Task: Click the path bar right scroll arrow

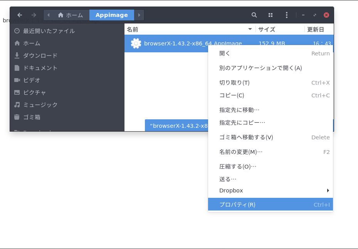Action: [x=139, y=15]
